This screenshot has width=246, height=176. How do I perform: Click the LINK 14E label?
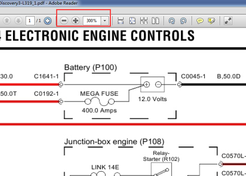point(105,167)
